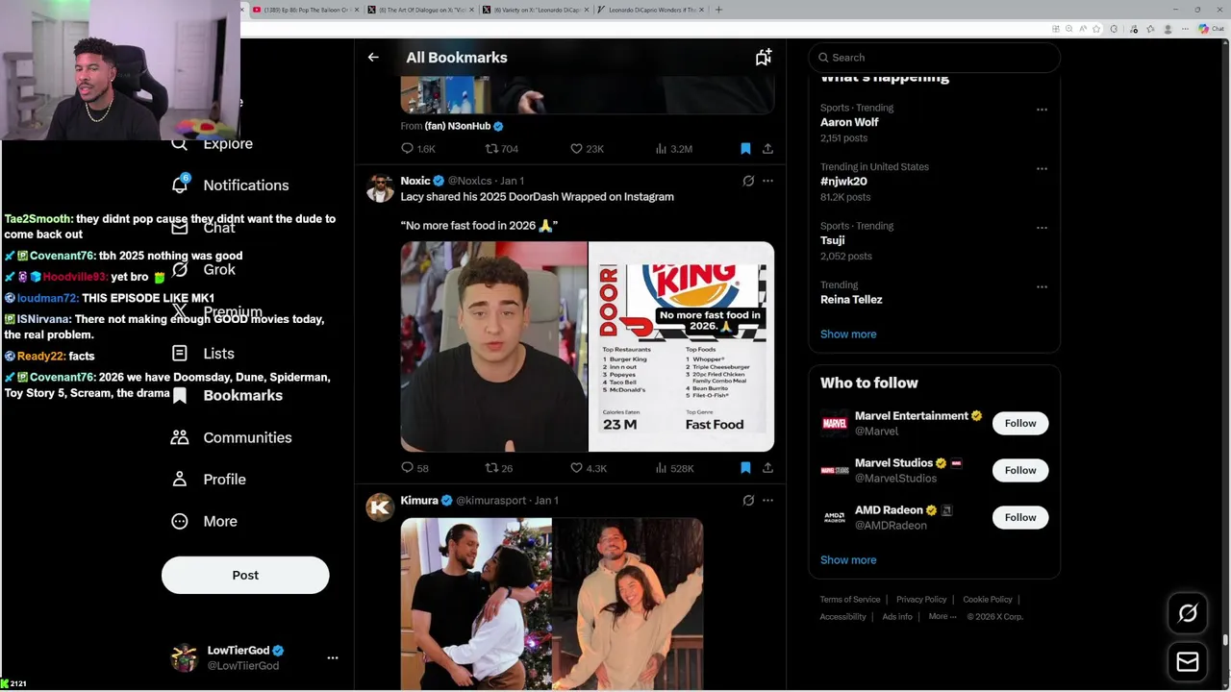Open Profile in the sidebar

point(225,480)
